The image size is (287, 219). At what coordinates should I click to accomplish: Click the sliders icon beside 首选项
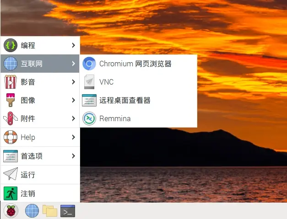(x=11, y=156)
